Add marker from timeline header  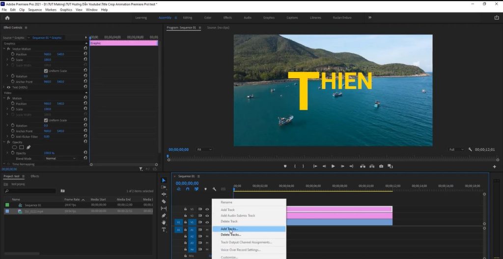pyautogui.click(x=206, y=189)
